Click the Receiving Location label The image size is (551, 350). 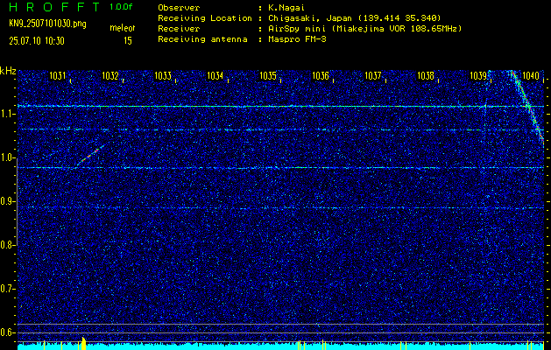(205, 17)
